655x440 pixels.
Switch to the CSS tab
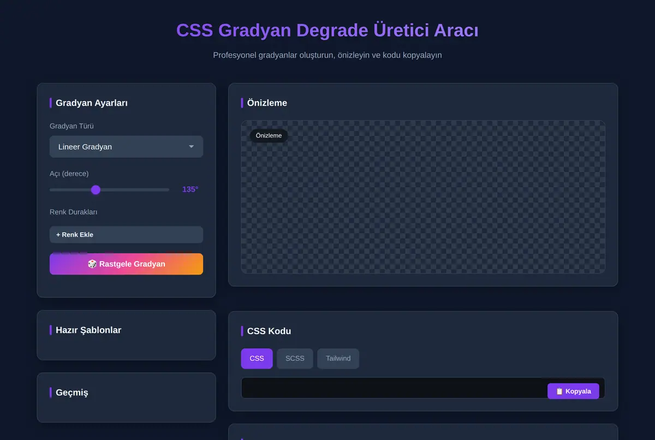coord(257,359)
